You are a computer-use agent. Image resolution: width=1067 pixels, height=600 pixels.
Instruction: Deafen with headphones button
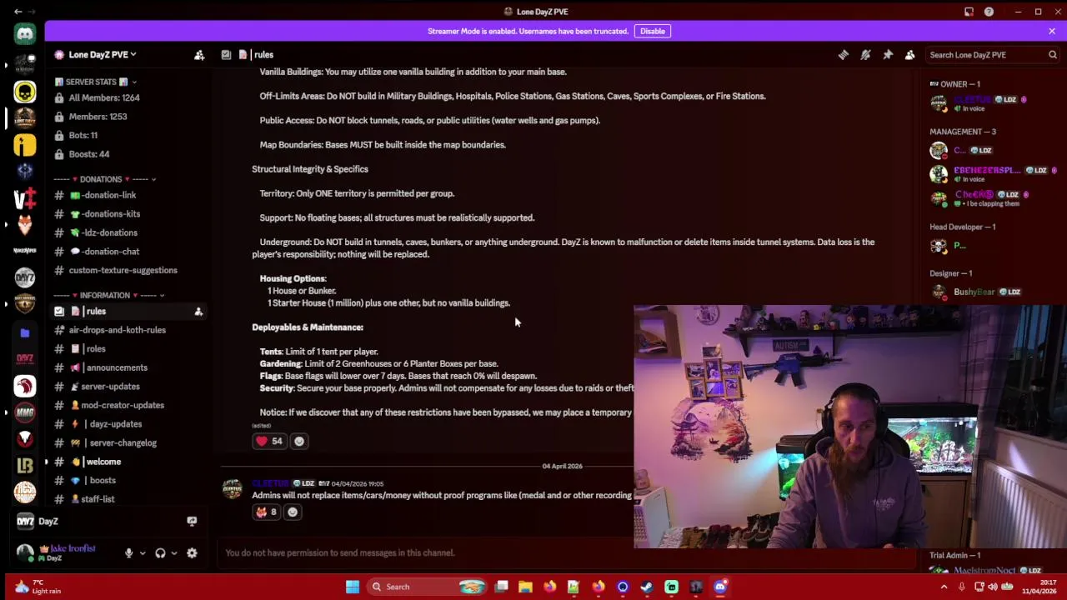point(160,552)
